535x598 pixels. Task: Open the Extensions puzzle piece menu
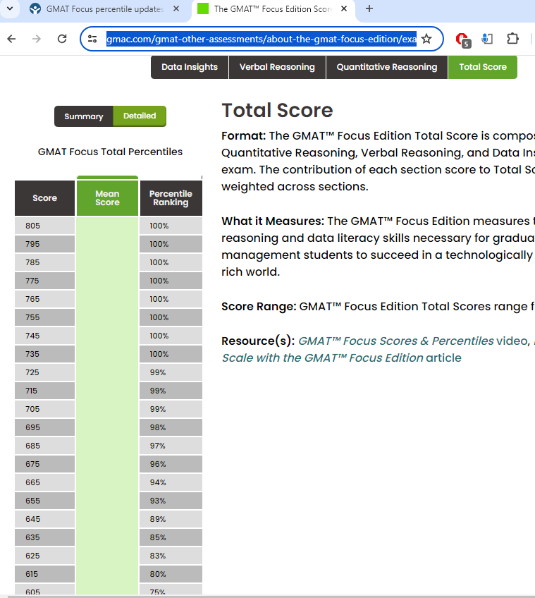pos(512,39)
